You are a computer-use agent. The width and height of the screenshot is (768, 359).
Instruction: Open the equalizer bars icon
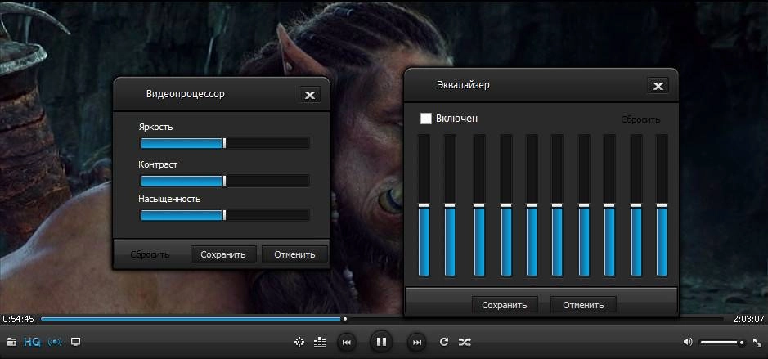click(x=319, y=342)
